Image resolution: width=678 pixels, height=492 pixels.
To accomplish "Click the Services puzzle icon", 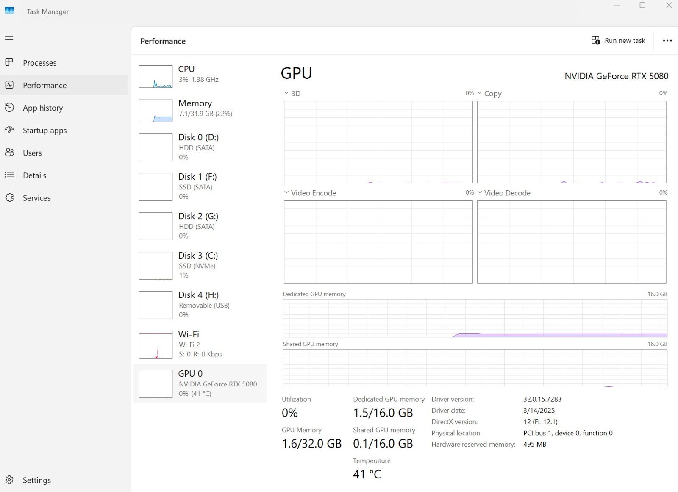I will pyautogui.click(x=9, y=197).
